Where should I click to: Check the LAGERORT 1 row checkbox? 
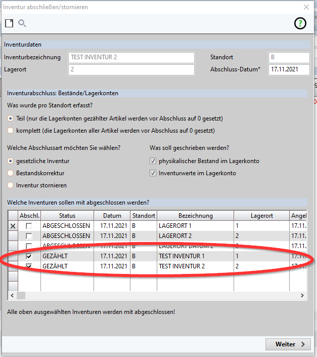pyautogui.click(x=29, y=226)
